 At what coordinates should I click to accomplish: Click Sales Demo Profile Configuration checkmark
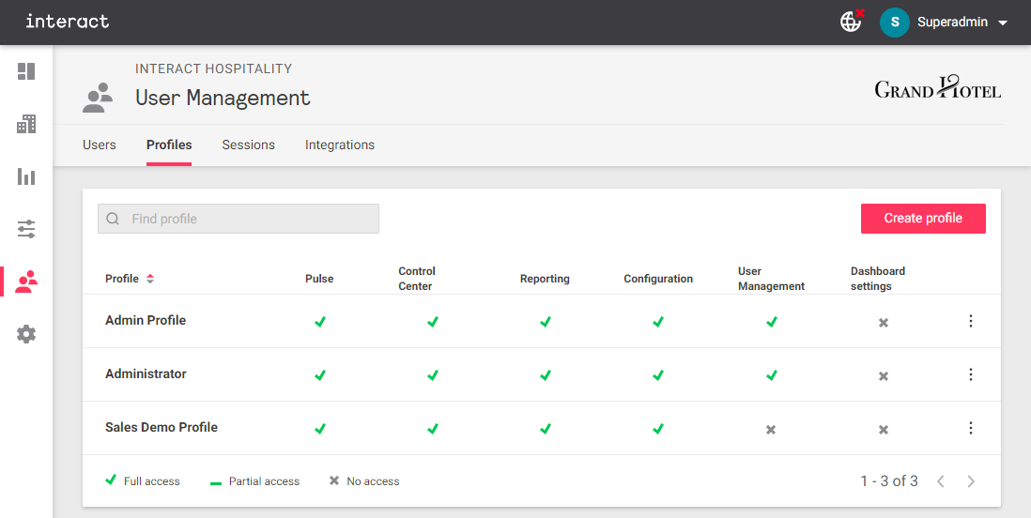tap(657, 429)
